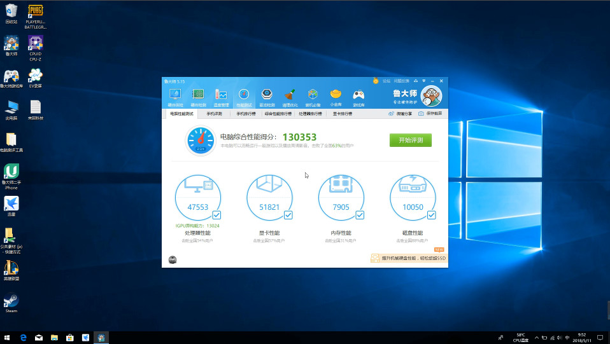Switch to the 处理器排行榜 tab

(x=311, y=114)
